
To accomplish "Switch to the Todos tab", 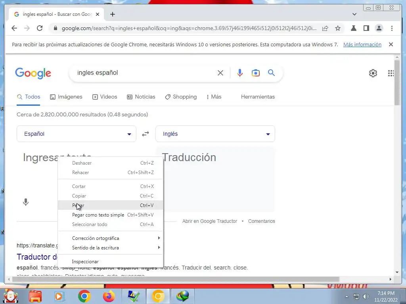I will click(x=29, y=97).
